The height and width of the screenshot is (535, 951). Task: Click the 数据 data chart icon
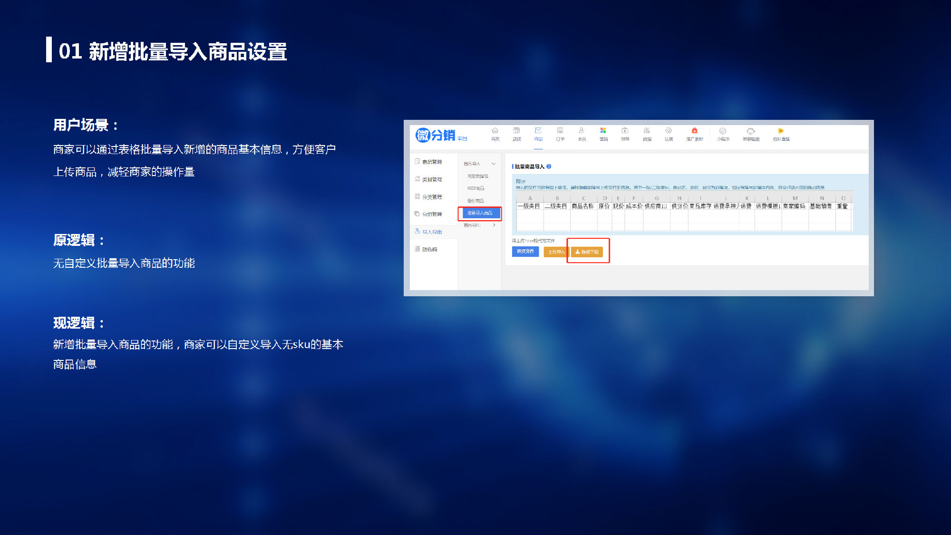click(x=647, y=131)
